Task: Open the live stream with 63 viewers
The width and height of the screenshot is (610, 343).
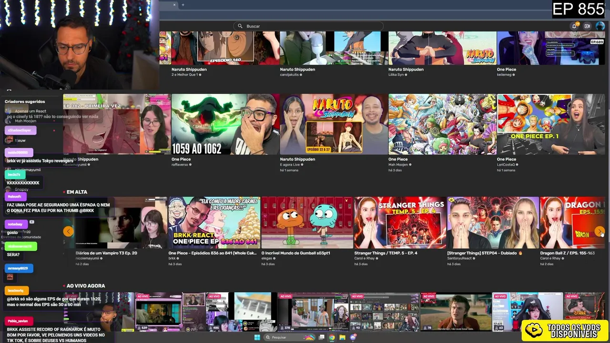Action: [x=527, y=312]
